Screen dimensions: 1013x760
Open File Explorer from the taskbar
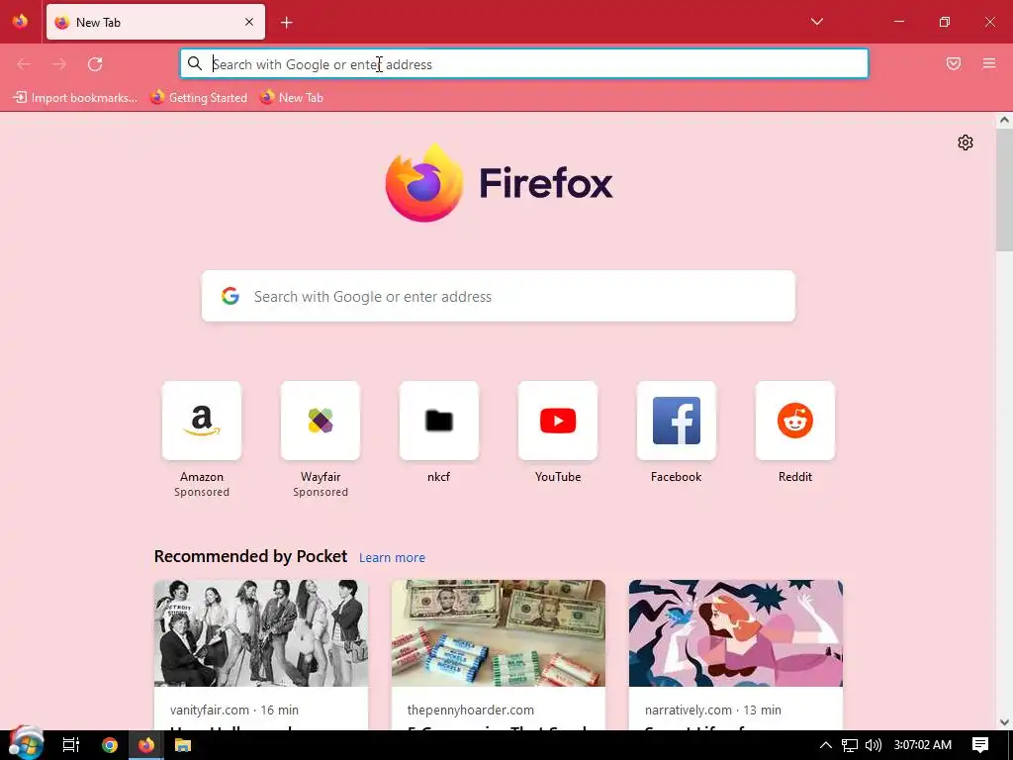point(183,745)
